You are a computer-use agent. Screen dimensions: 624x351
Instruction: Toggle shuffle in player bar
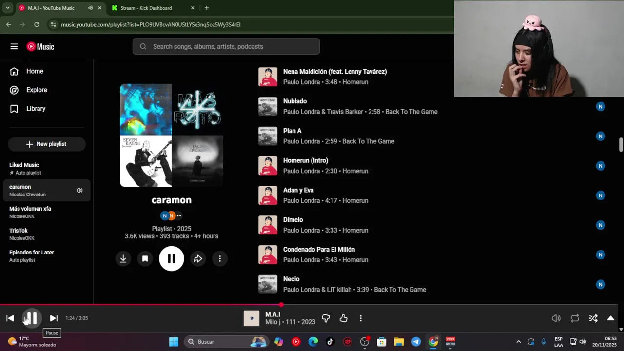coord(593,318)
